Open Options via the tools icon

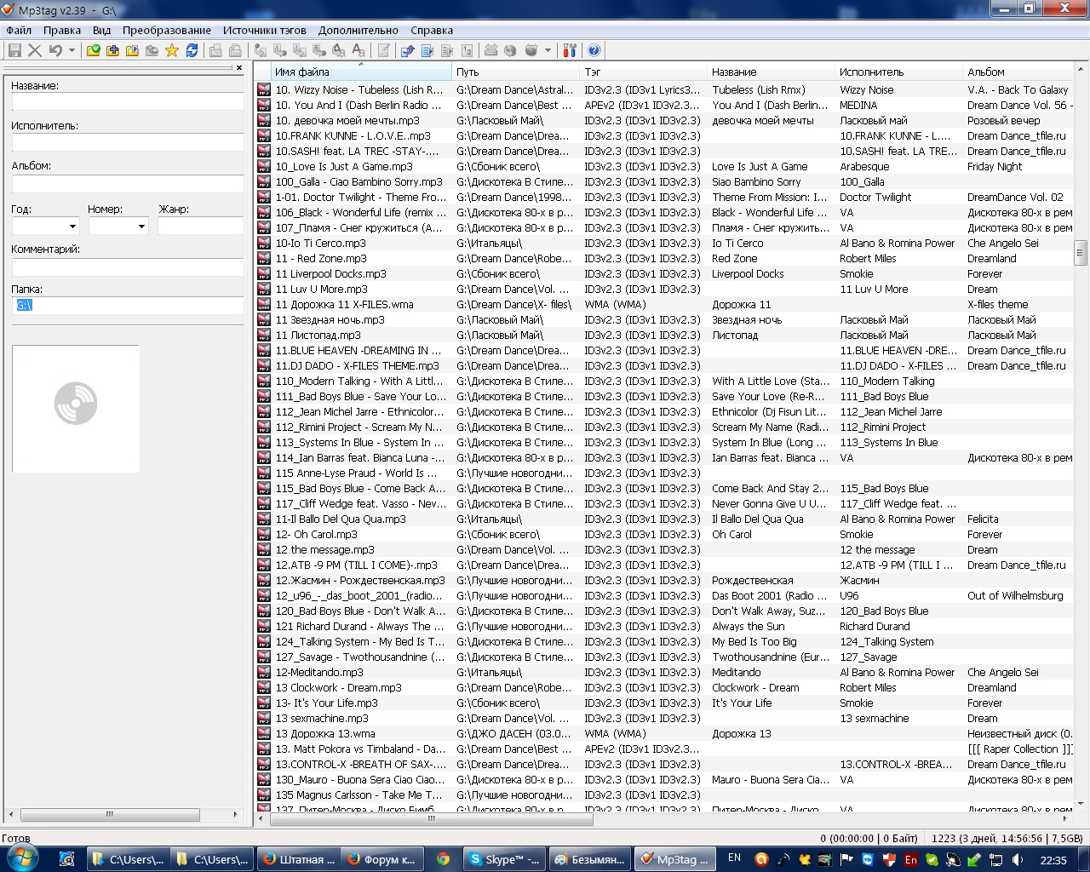[571, 50]
